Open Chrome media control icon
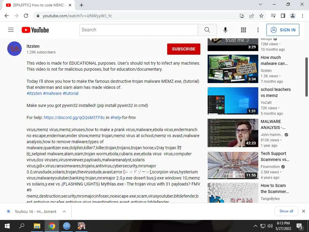Viewport: 309px width, 232px height. [273, 16]
